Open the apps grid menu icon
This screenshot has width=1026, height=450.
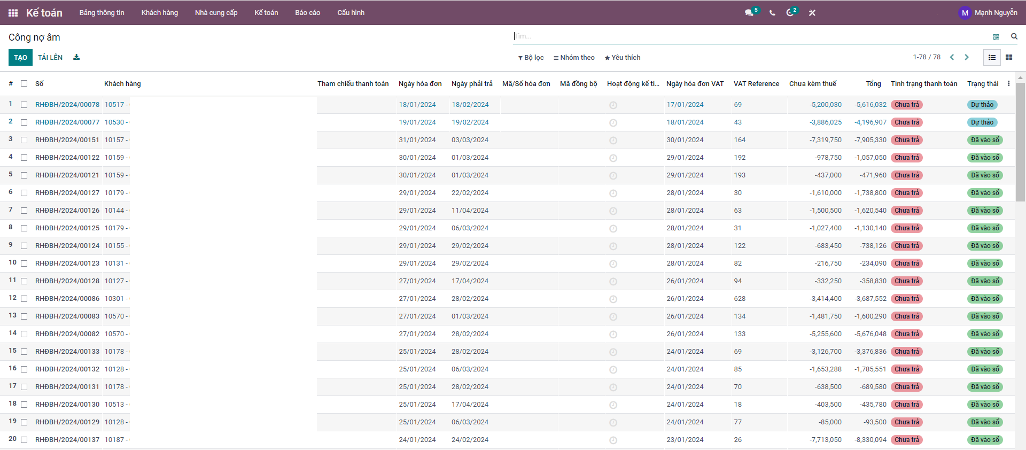pos(13,13)
